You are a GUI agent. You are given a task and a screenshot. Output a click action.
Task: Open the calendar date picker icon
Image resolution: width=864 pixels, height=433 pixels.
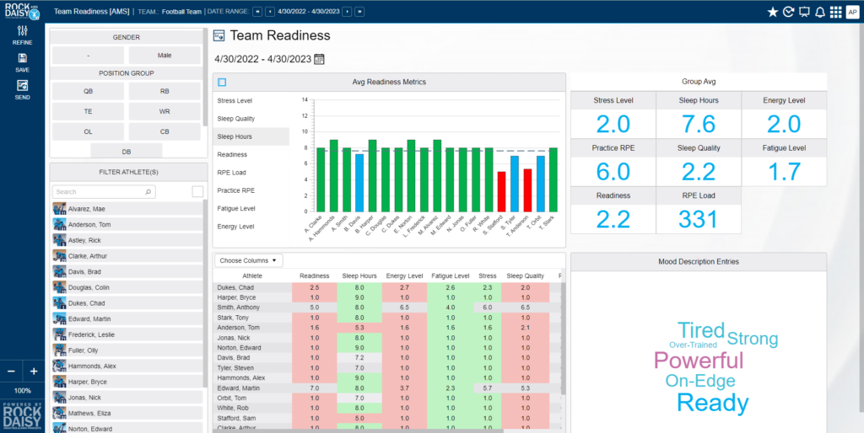(x=319, y=59)
